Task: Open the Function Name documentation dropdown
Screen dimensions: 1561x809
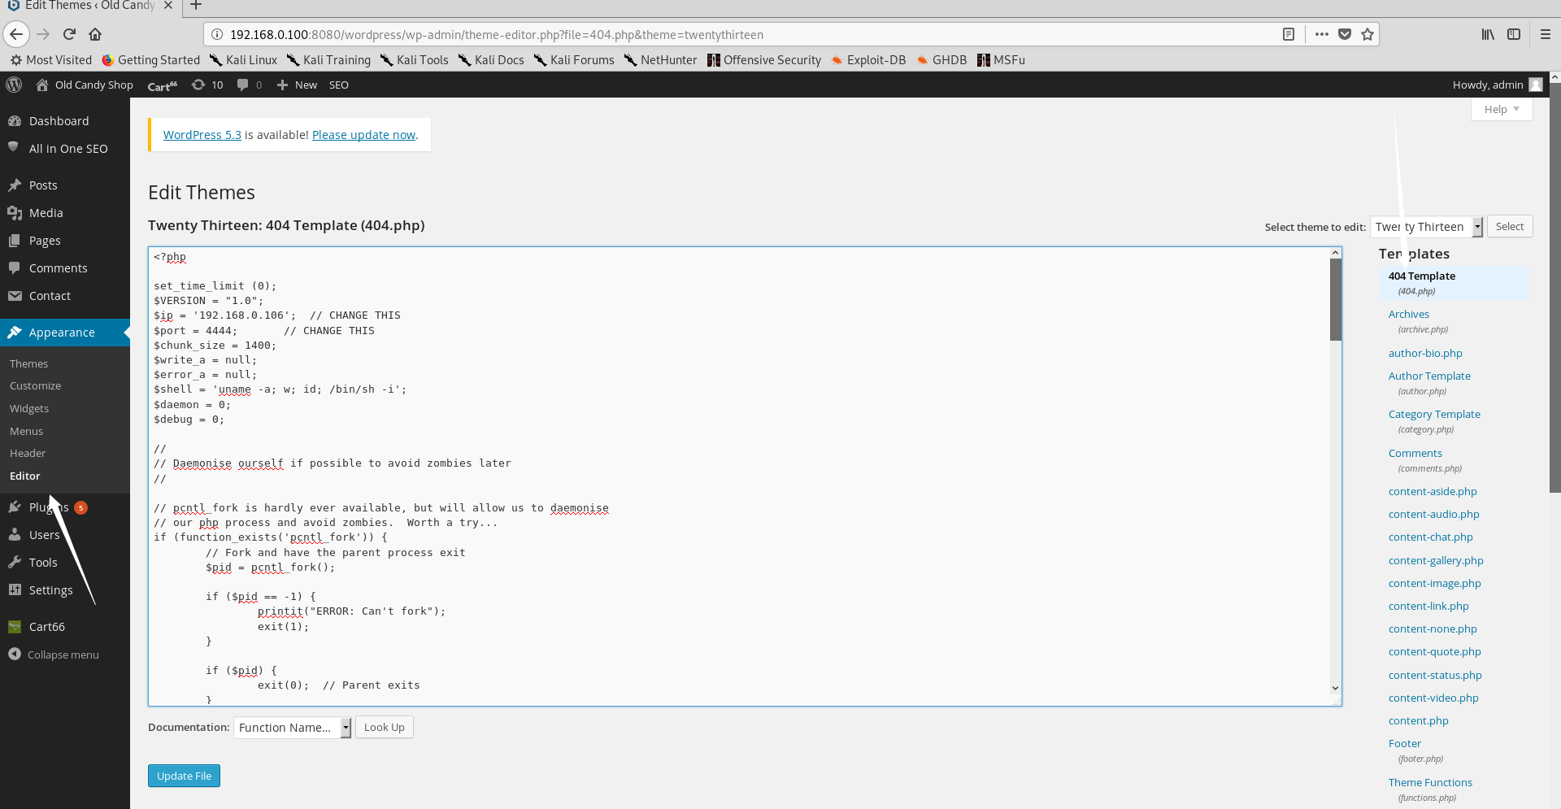Action: pyautogui.click(x=292, y=728)
